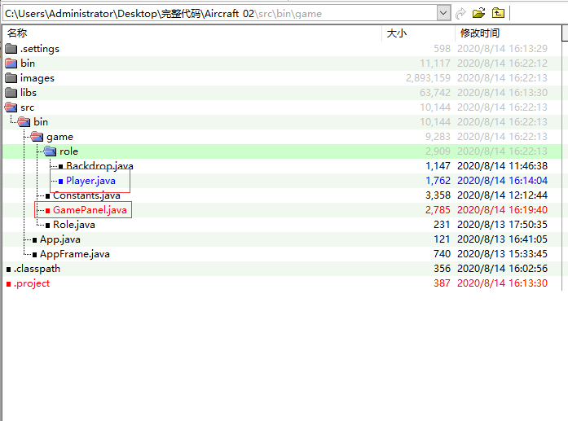Click the file marker beside App.java
The height and width of the screenshot is (421, 568).
coord(34,239)
